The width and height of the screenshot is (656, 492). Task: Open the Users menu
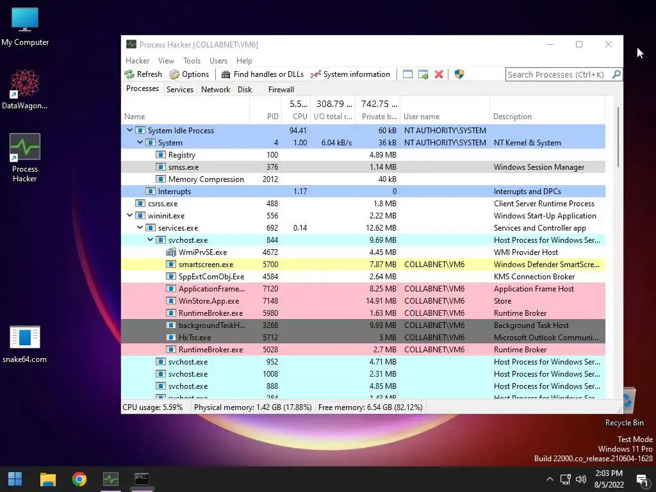click(218, 61)
